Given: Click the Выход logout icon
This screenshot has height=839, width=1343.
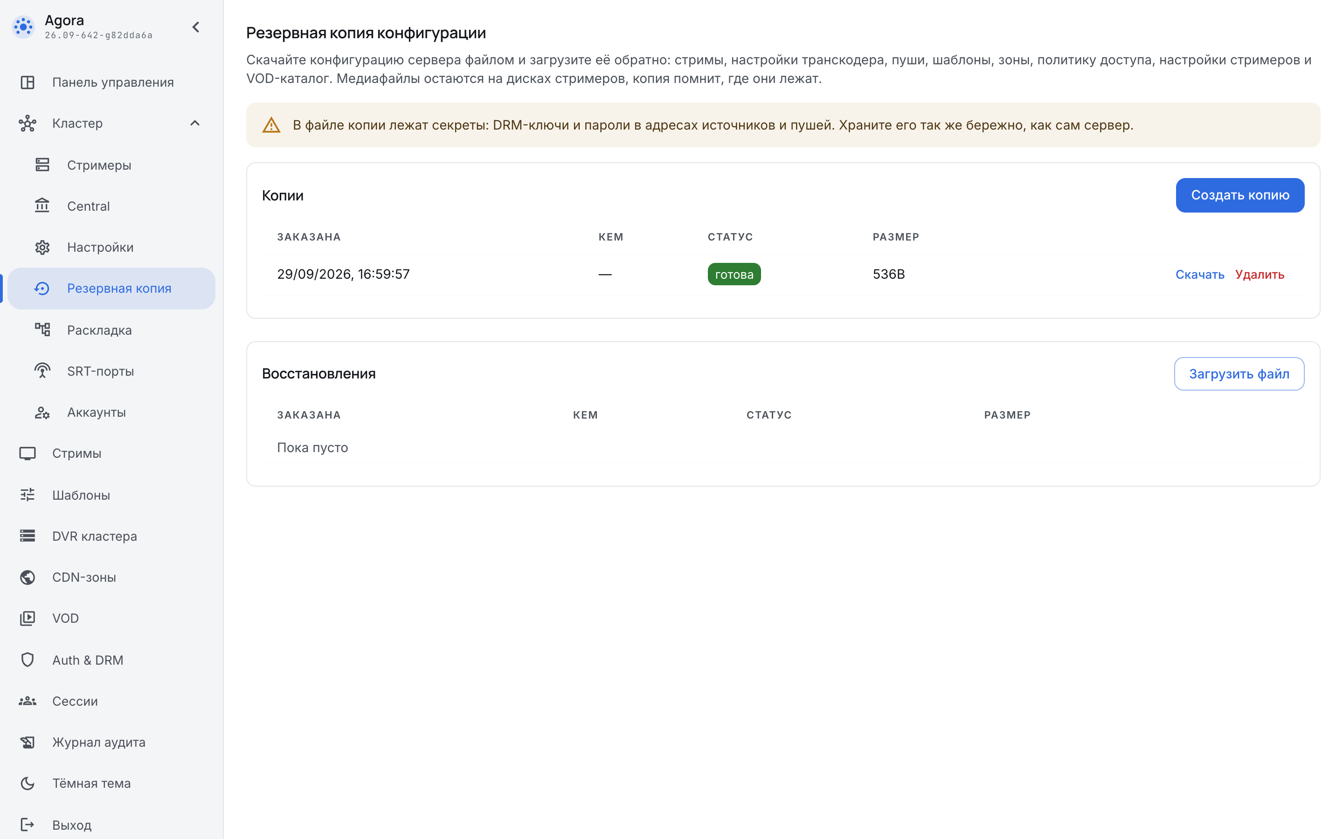Looking at the screenshot, I should (x=27, y=825).
